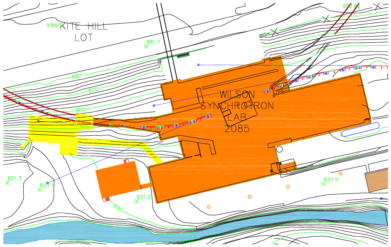Click spot elevation label 821.3
This screenshot has width=391, height=247.
(x=15, y=179)
